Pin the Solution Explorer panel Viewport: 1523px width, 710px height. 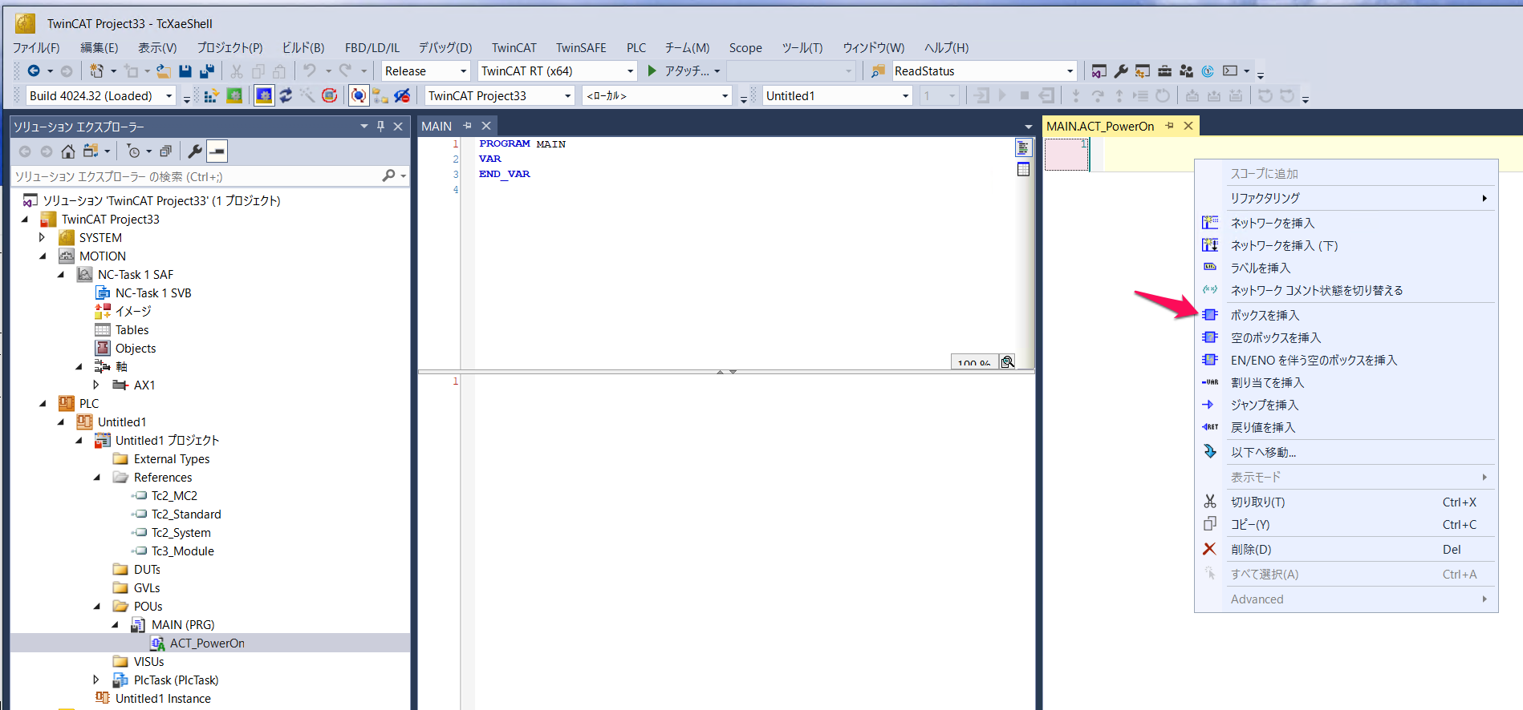click(381, 127)
